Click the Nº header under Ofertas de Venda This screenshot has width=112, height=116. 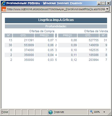[x=103, y=35]
